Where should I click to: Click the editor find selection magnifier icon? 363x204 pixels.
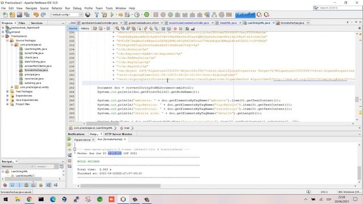pos(117,28)
